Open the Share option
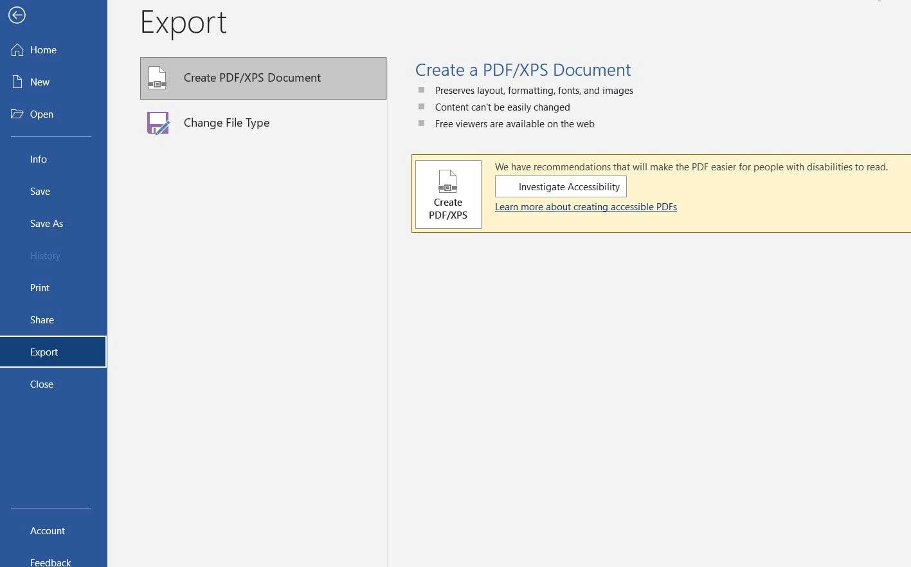 tap(42, 320)
